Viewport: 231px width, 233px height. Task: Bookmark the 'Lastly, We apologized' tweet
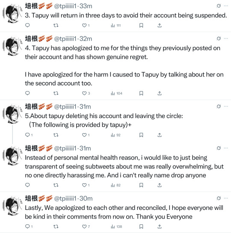141,227
